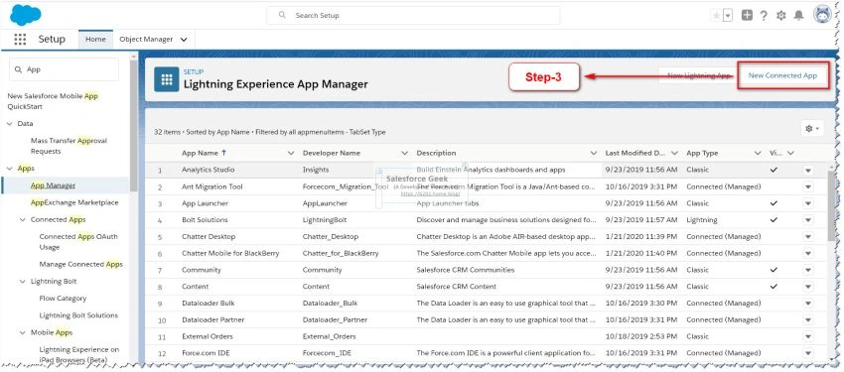Open the App Type column menu chevron
The image size is (844, 372).
coord(758,153)
